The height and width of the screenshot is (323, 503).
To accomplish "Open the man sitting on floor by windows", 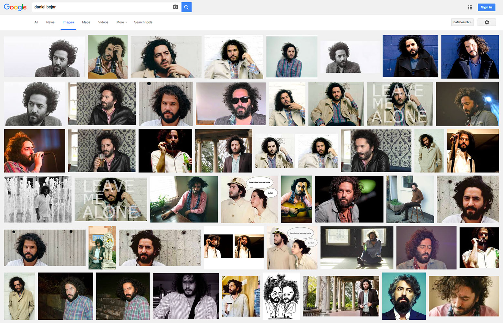I will click(x=357, y=248).
